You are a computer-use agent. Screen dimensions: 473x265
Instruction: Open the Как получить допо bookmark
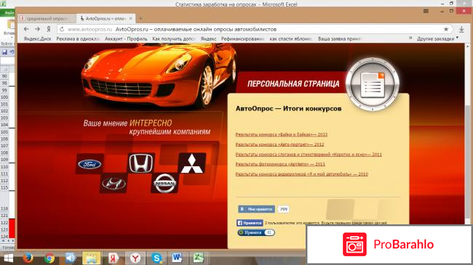click(174, 39)
